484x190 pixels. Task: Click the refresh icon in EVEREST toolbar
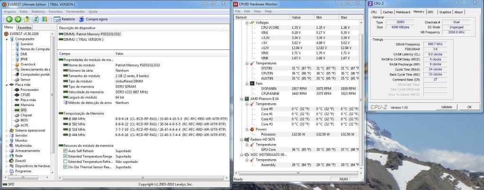(x=36, y=19)
